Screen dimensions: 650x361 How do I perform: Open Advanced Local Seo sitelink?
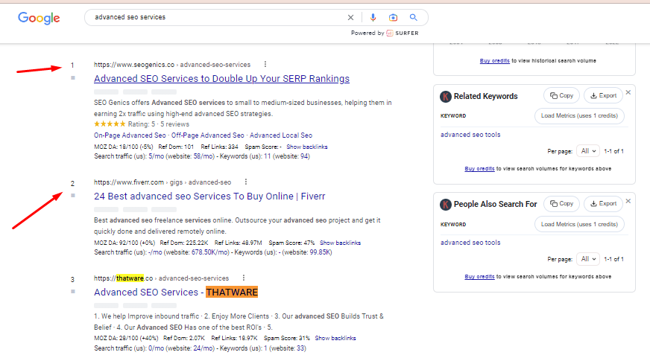click(281, 135)
